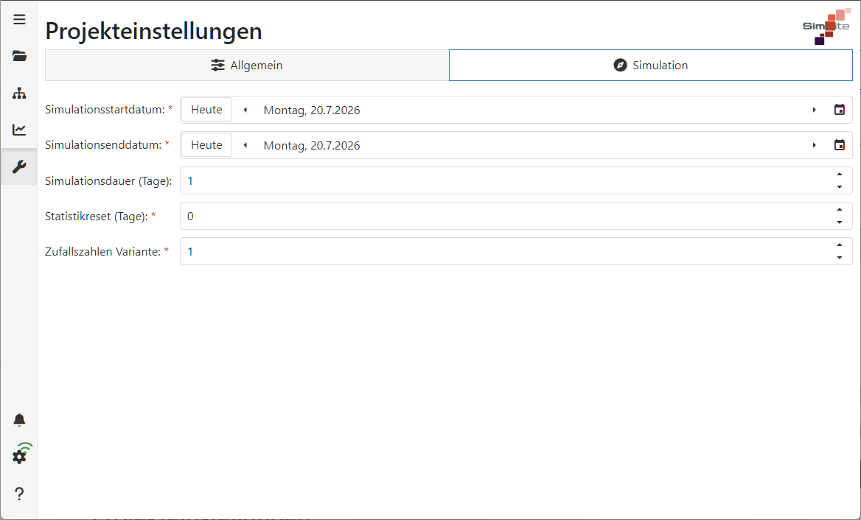Open the hamburger menu in sidebar
The image size is (861, 520).
pyautogui.click(x=19, y=20)
